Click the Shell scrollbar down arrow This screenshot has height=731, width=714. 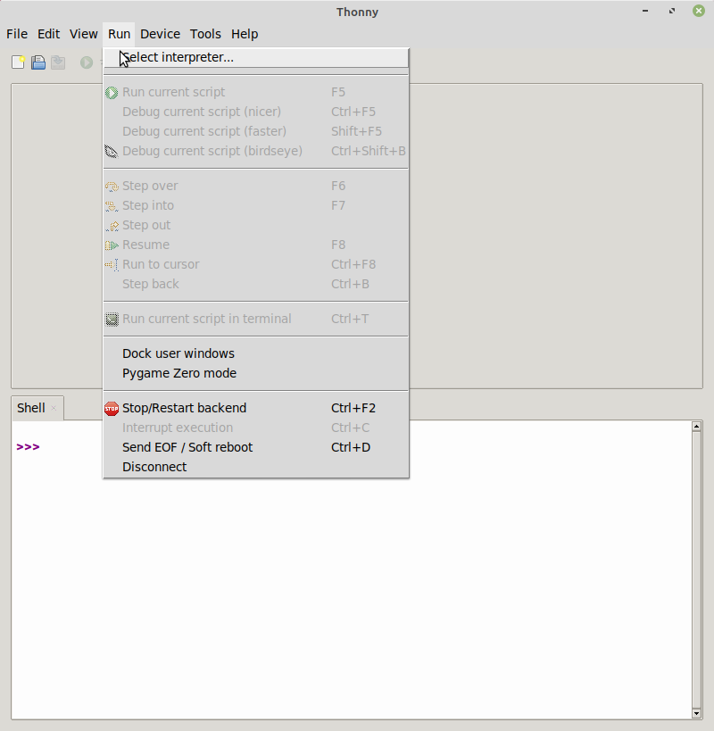[x=696, y=713]
